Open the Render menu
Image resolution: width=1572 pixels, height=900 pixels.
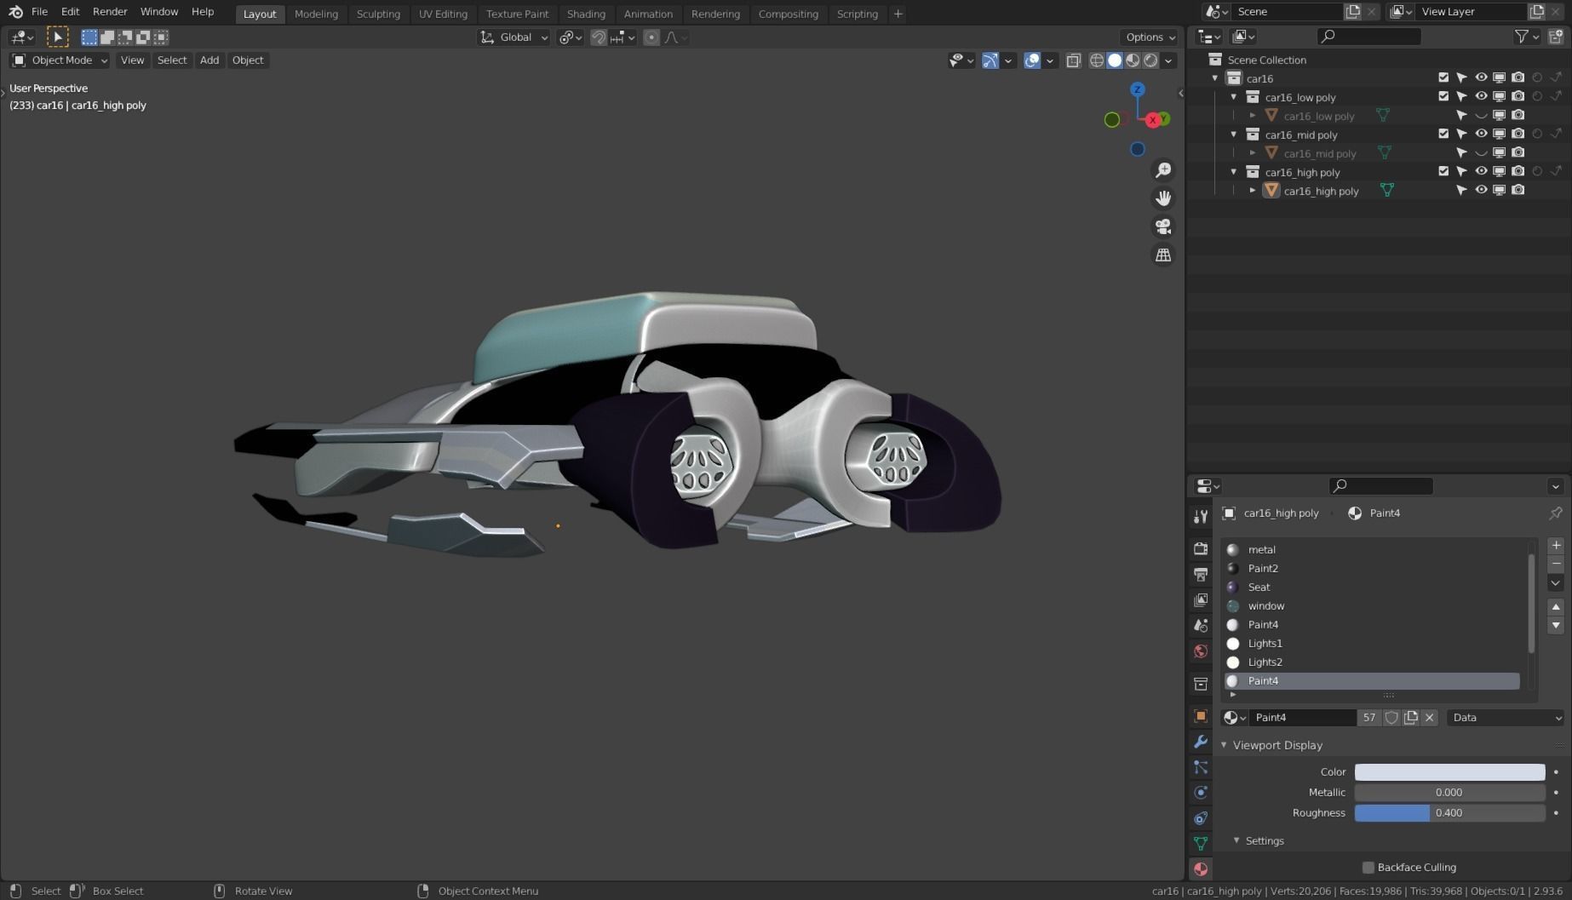(x=110, y=12)
